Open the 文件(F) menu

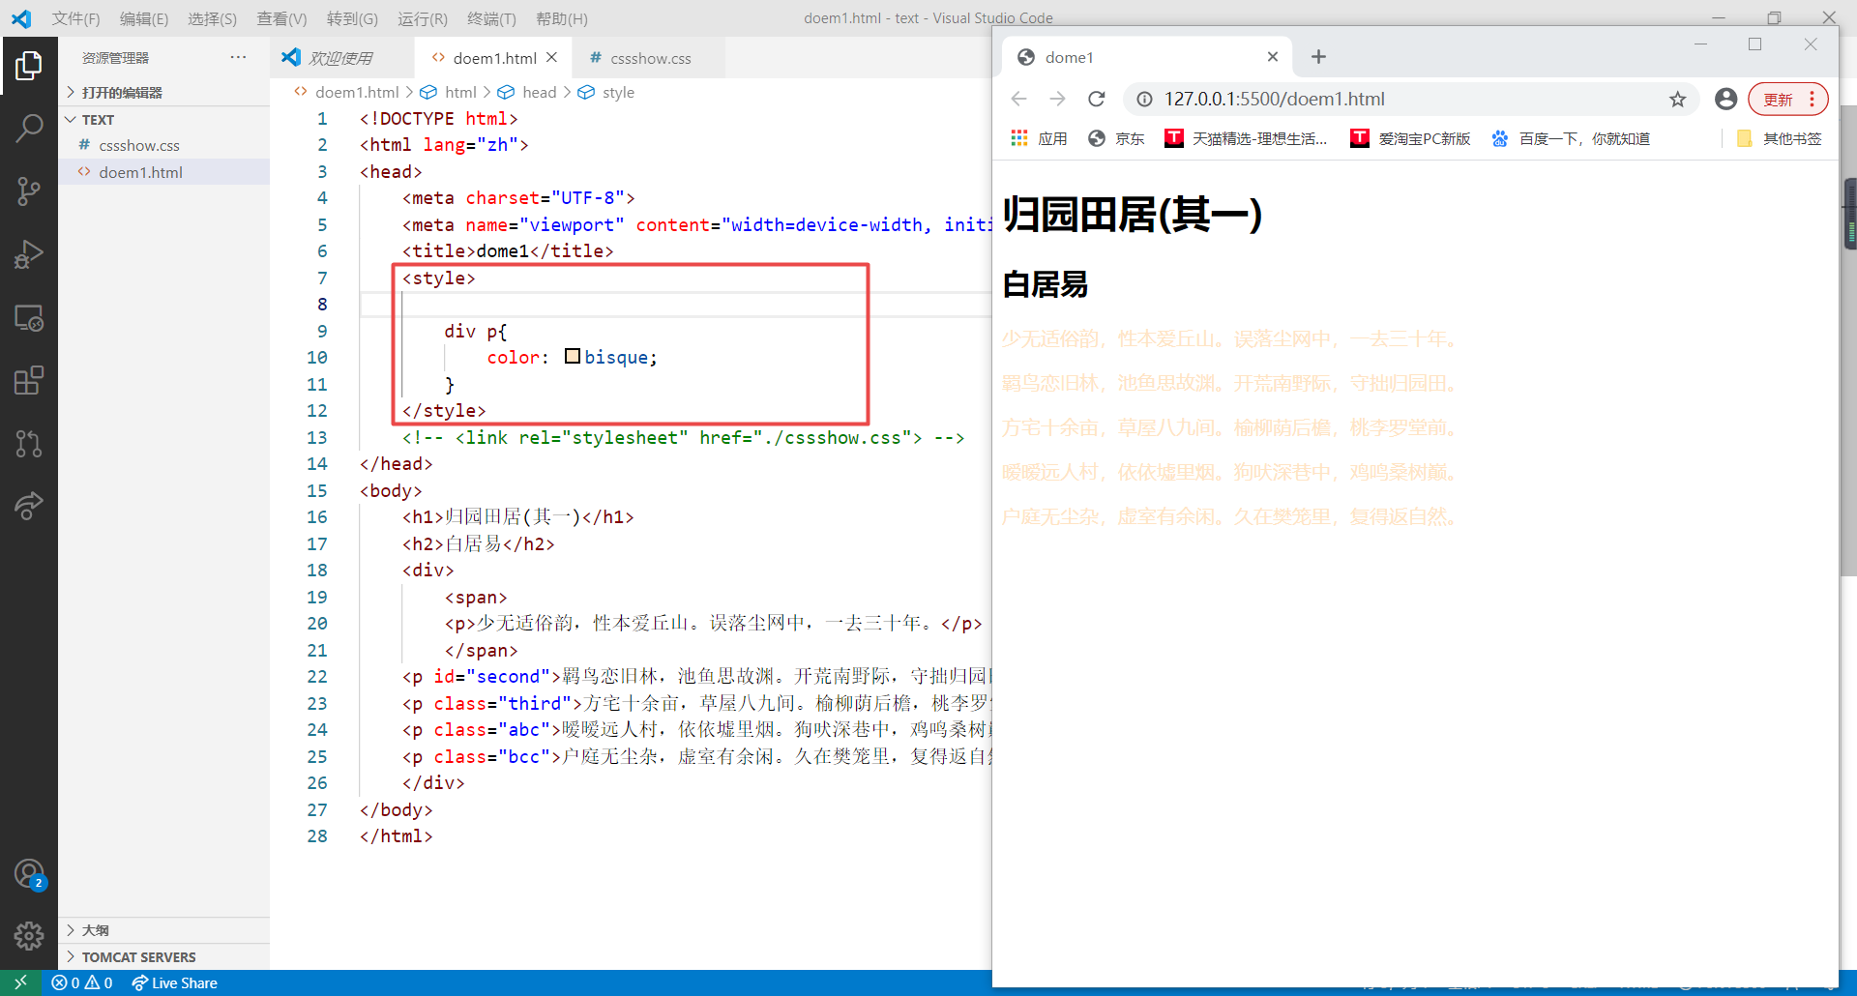[x=74, y=18]
